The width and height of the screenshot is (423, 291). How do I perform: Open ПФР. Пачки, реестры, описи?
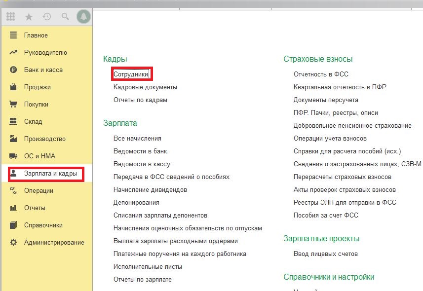[336, 113]
